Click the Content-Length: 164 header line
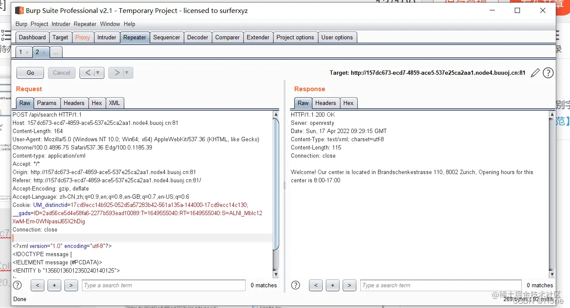570x308 pixels. point(38,131)
